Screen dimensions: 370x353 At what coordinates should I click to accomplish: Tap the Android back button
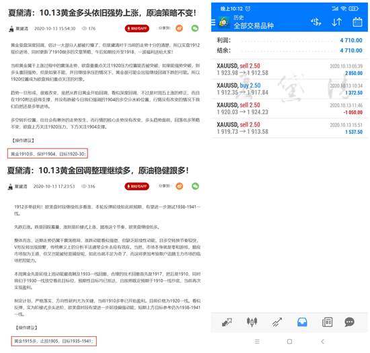[x=322, y=342]
